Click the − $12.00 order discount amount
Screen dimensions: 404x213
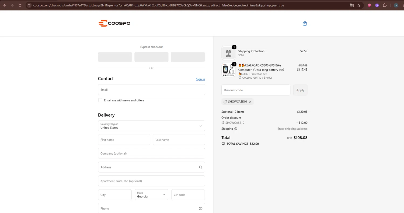tap(302, 123)
